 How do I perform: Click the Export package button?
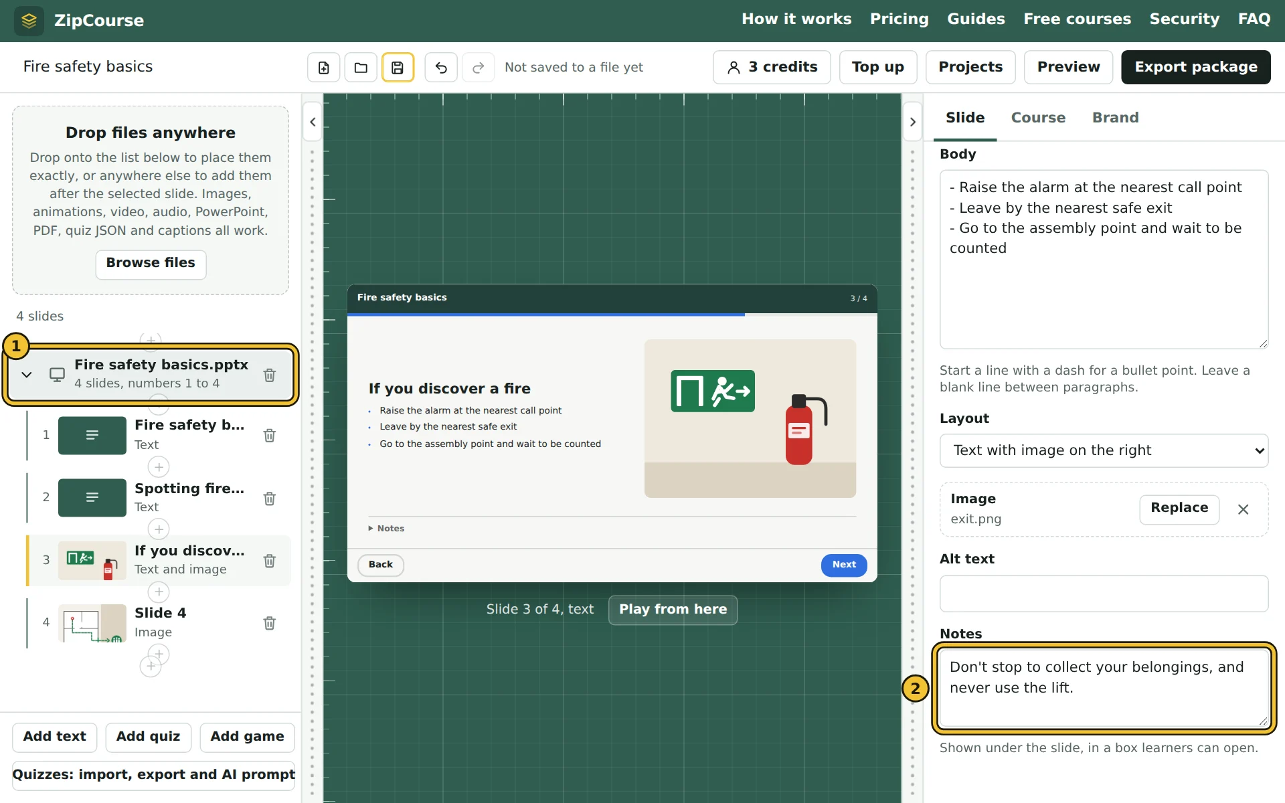pyautogui.click(x=1196, y=67)
